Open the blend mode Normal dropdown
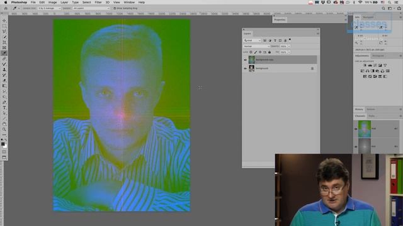The height and width of the screenshot is (226, 403). click(256, 46)
